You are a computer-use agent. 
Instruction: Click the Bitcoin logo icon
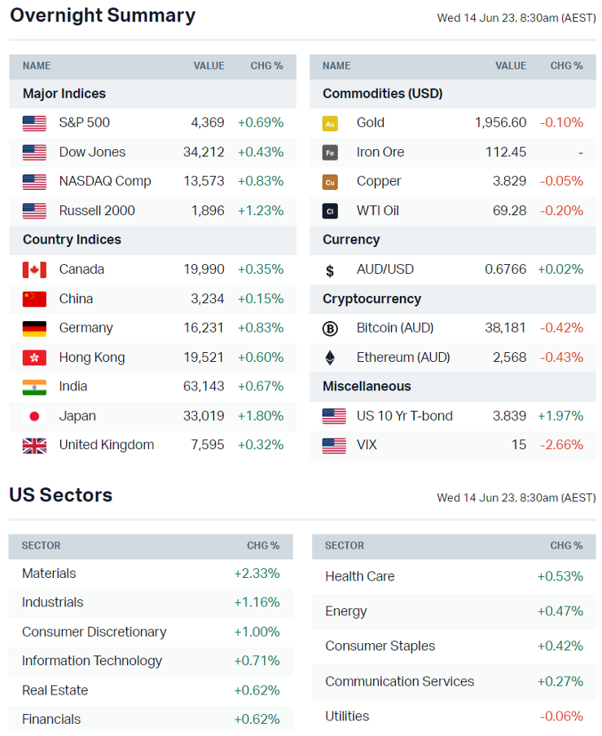[x=330, y=328]
